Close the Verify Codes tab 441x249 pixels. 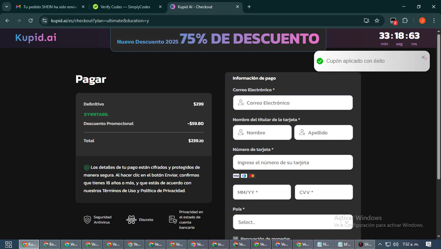pos(160,7)
